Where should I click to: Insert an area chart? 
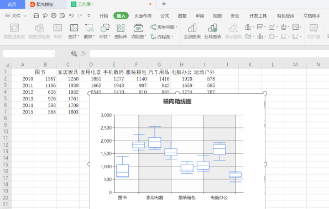click(x=248, y=36)
